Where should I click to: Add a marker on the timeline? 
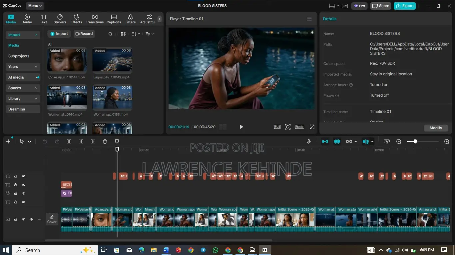click(117, 141)
